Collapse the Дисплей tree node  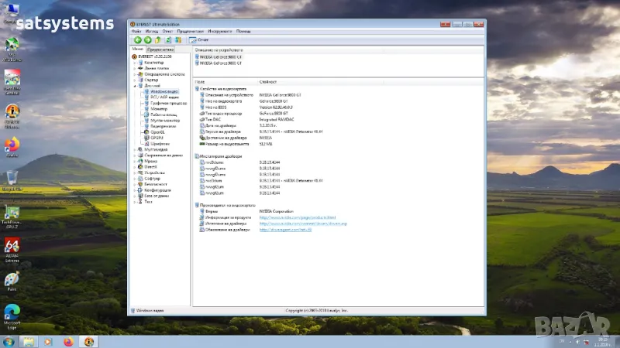click(135, 86)
